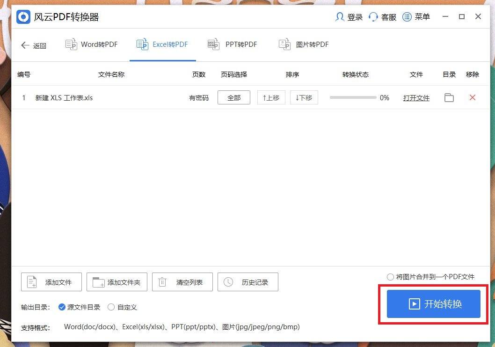Click the 转换状态 column header

[x=356, y=74]
